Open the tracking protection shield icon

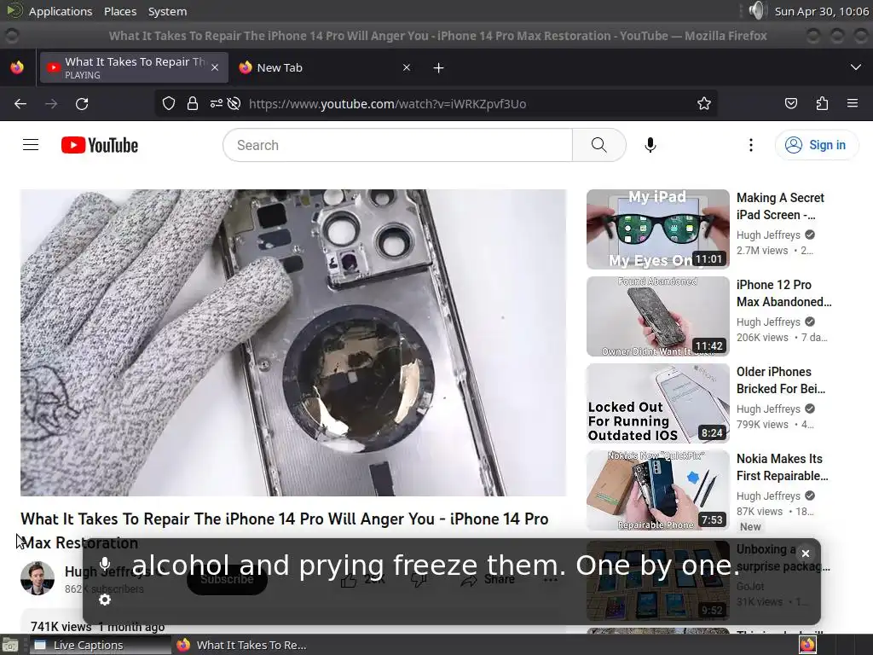coord(169,103)
